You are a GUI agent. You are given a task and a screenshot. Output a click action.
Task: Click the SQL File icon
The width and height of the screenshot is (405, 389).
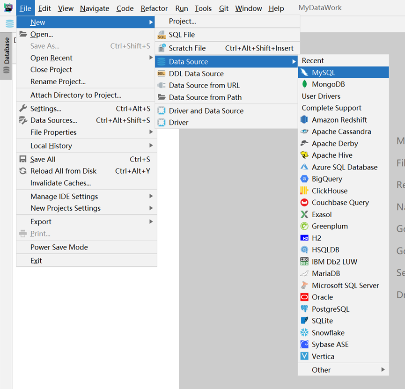tap(162, 35)
